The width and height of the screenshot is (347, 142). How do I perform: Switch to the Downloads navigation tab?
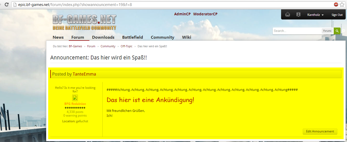click(x=103, y=37)
